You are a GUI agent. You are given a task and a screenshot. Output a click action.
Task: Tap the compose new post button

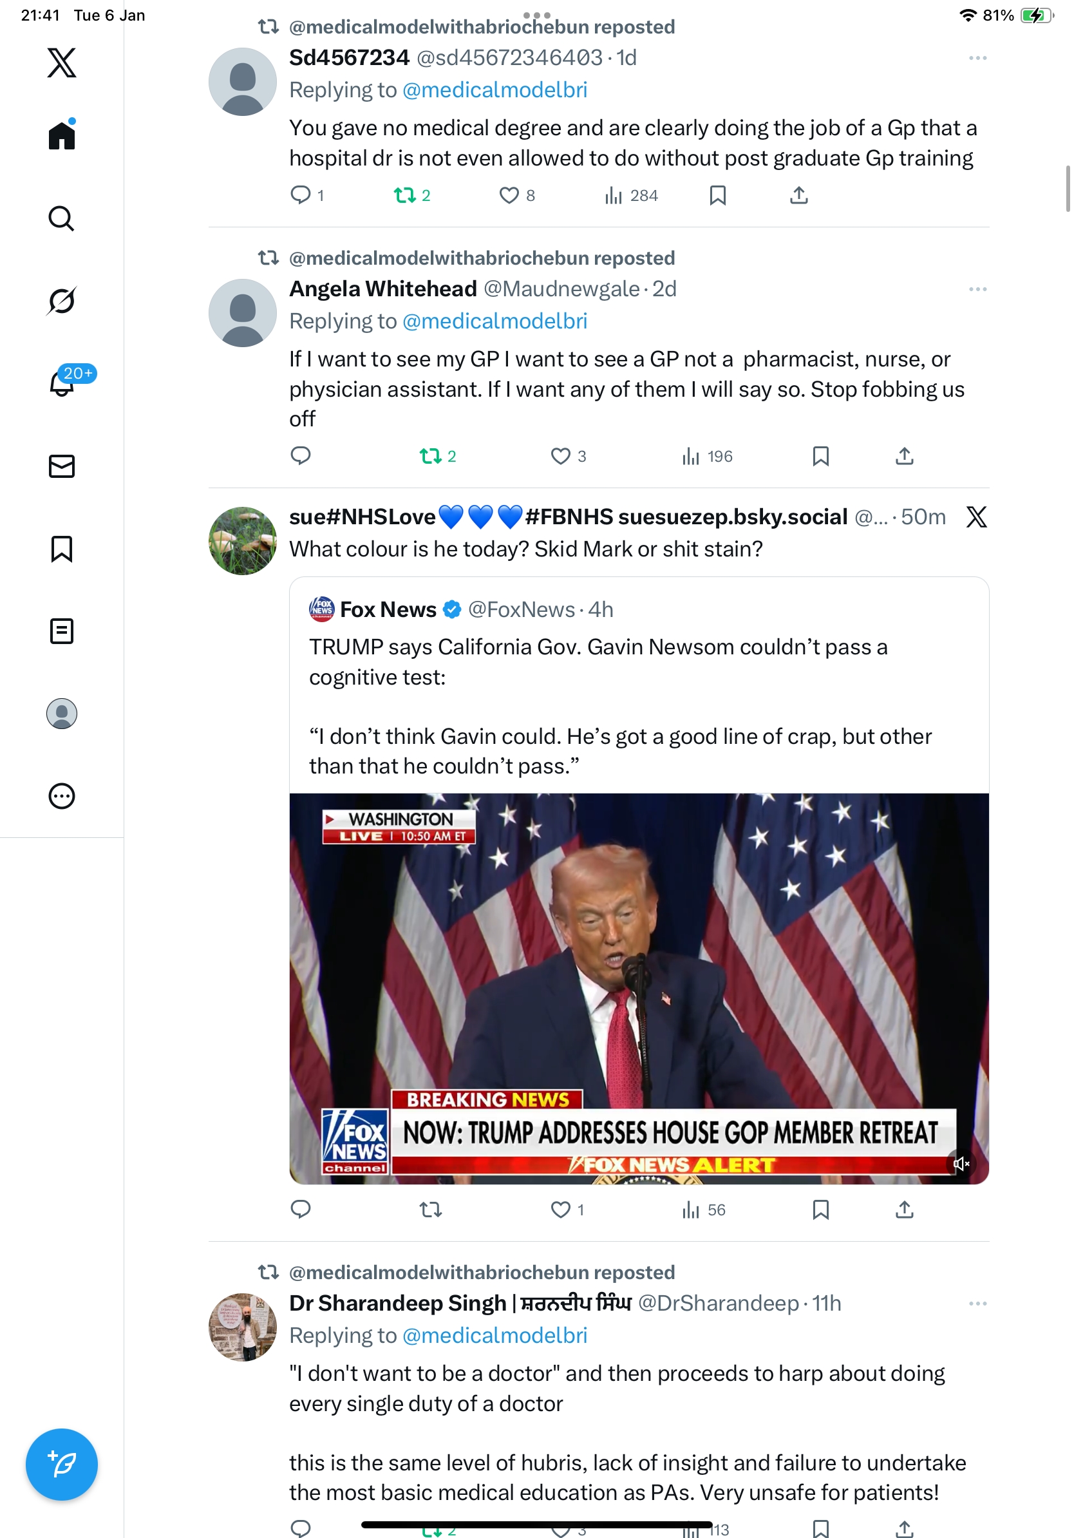[x=62, y=1464]
